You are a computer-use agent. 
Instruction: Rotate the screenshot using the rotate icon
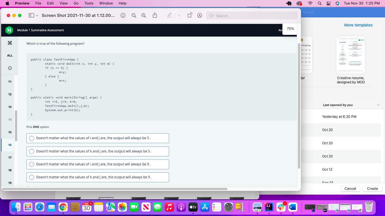pyautogui.click(x=190, y=15)
